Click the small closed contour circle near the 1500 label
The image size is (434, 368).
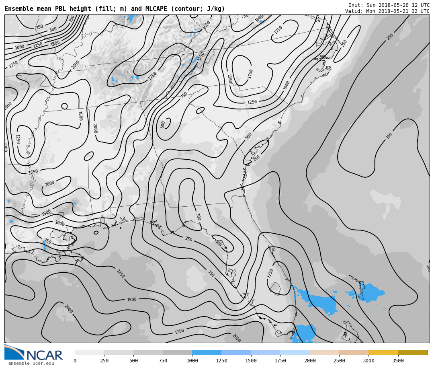(64, 106)
